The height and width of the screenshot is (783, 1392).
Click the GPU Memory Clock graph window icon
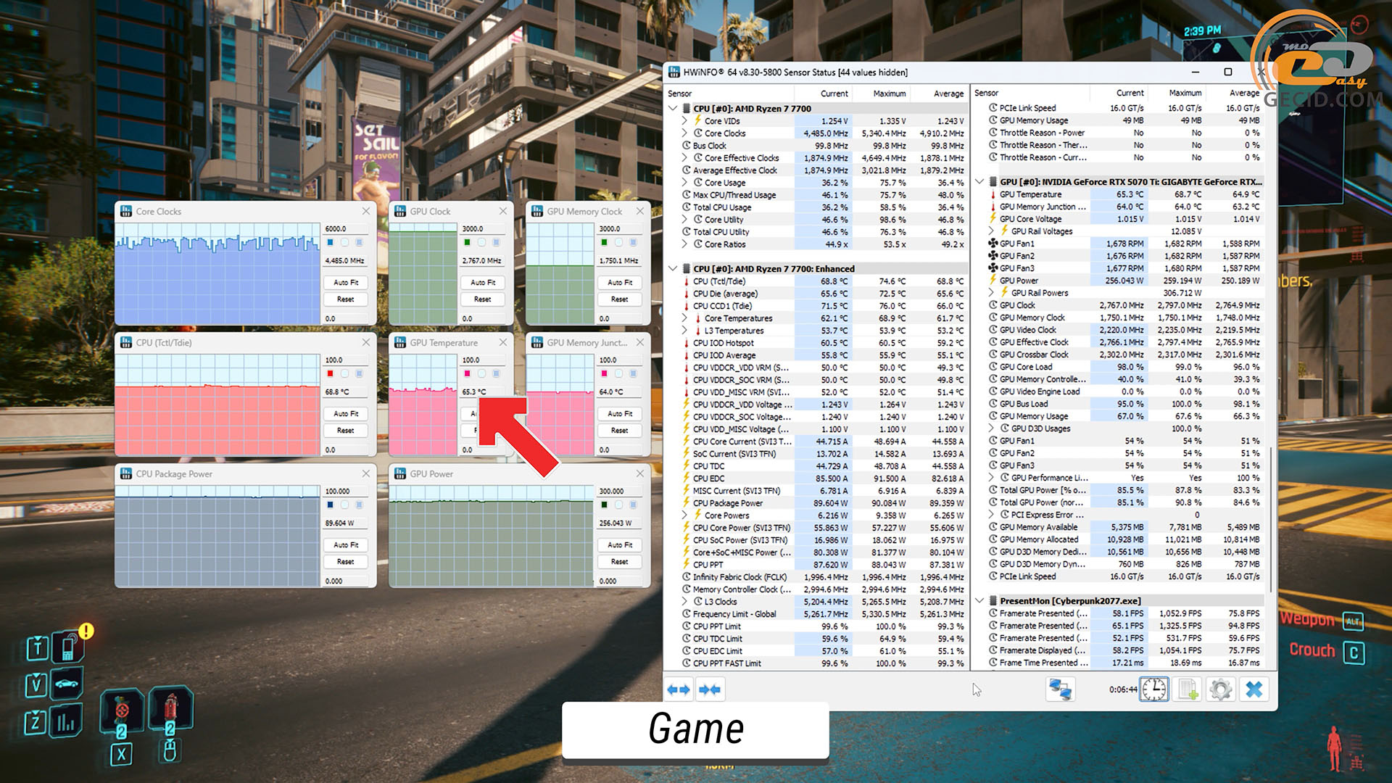(537, 211)
